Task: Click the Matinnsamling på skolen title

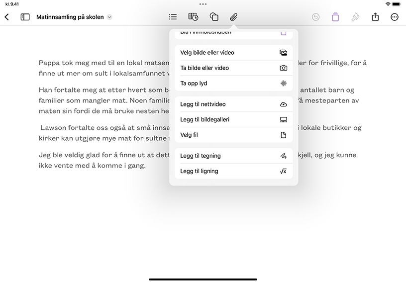Action: click(70, 17)
